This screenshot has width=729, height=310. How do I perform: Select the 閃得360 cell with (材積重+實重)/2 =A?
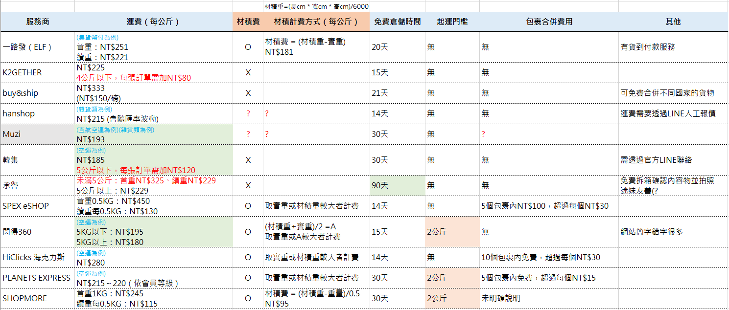pos(316,232)
